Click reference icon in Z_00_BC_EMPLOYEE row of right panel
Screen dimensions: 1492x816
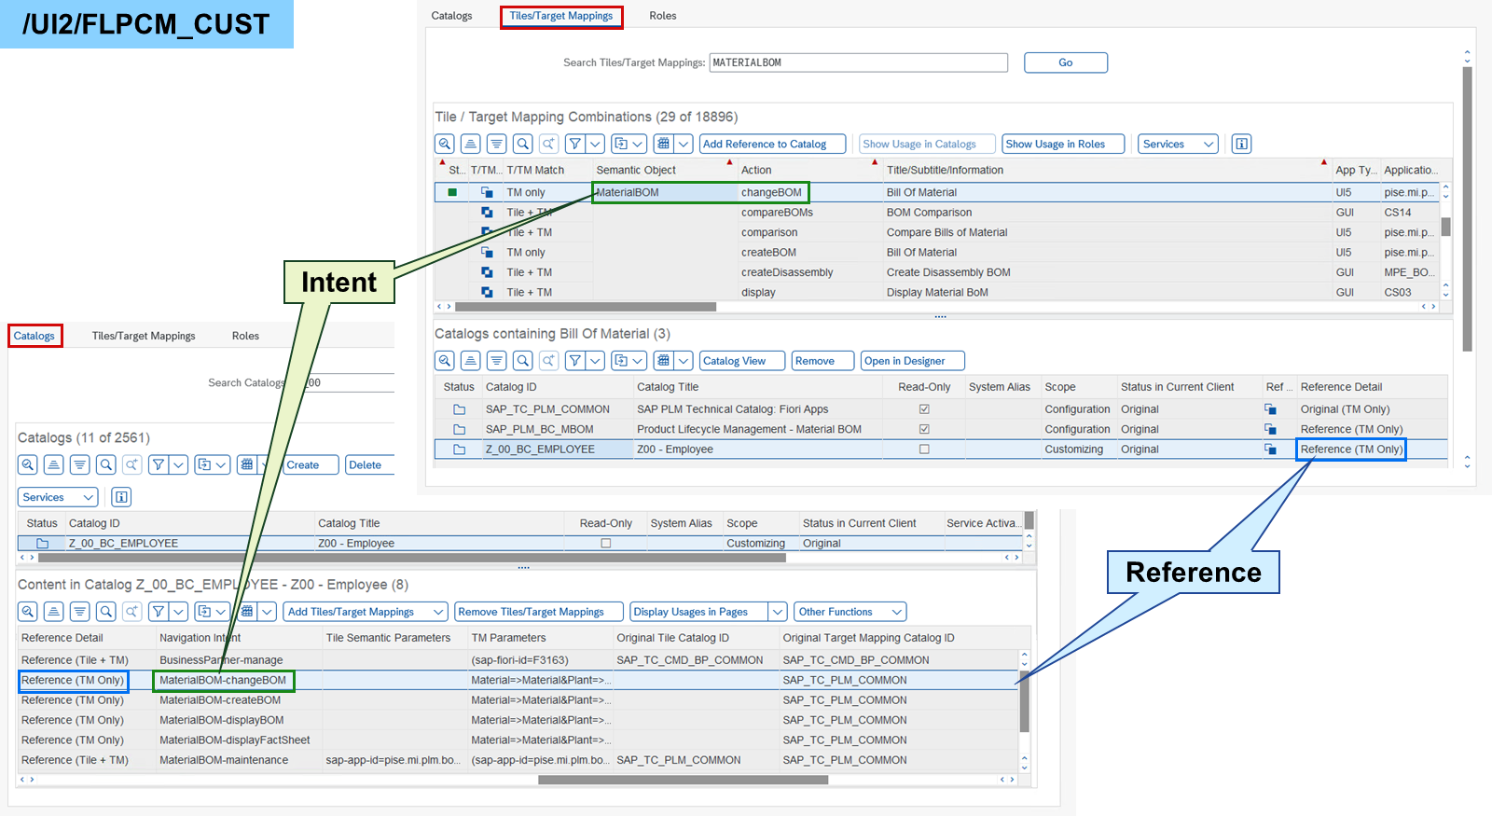(x=1270, y=449)
